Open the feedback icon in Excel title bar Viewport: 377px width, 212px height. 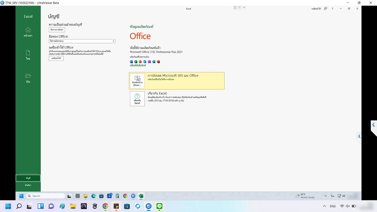326,9
